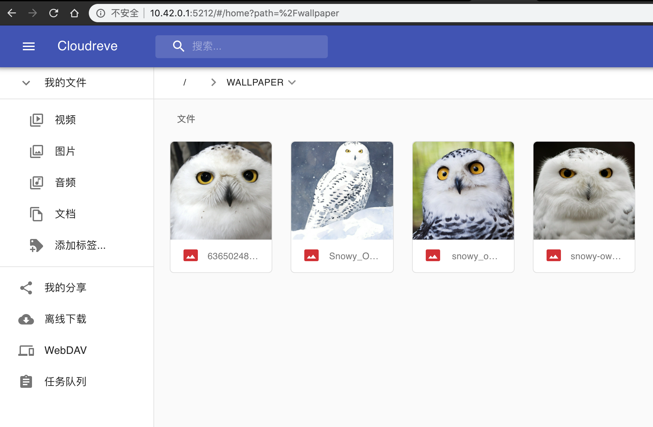Open the hamburger navigation menu

pyautogui.click(x=29, y=46)
